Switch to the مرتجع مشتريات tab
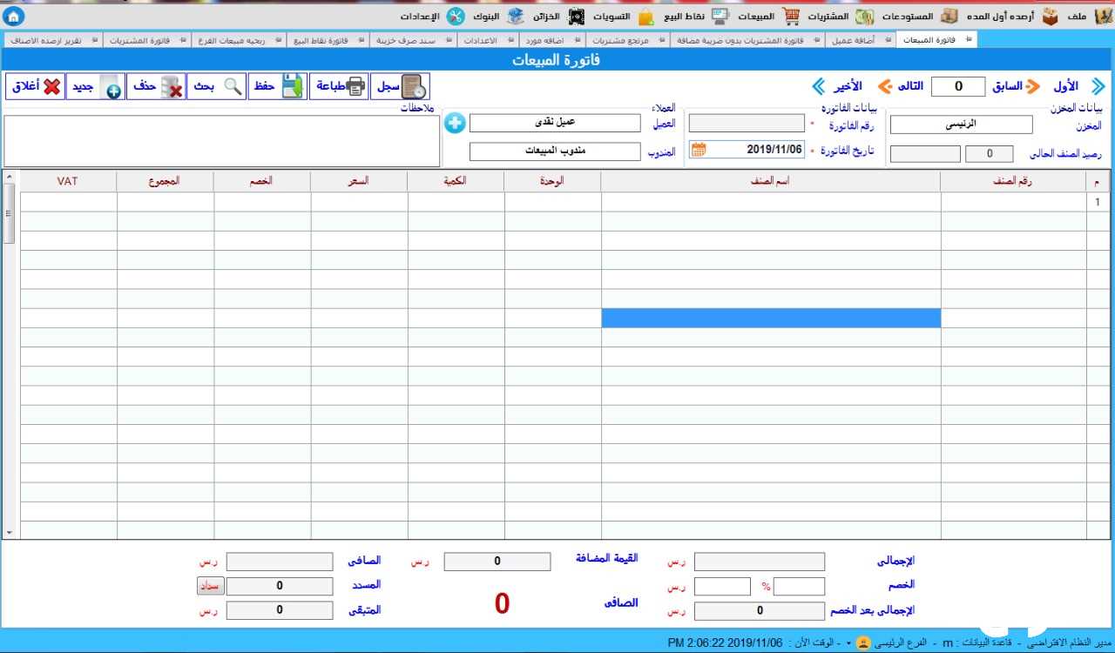Image resolution: width=1115 pixels, height=653 pixels. (x=626, y=40)
